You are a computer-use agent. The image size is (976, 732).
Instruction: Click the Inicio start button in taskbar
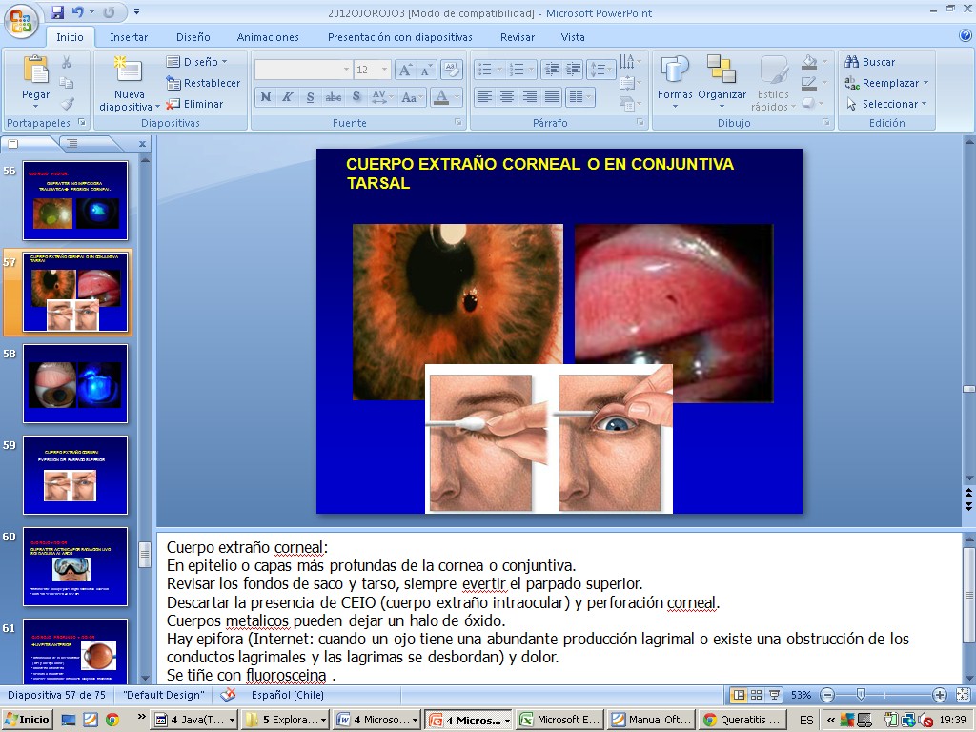tap(28, 720)
